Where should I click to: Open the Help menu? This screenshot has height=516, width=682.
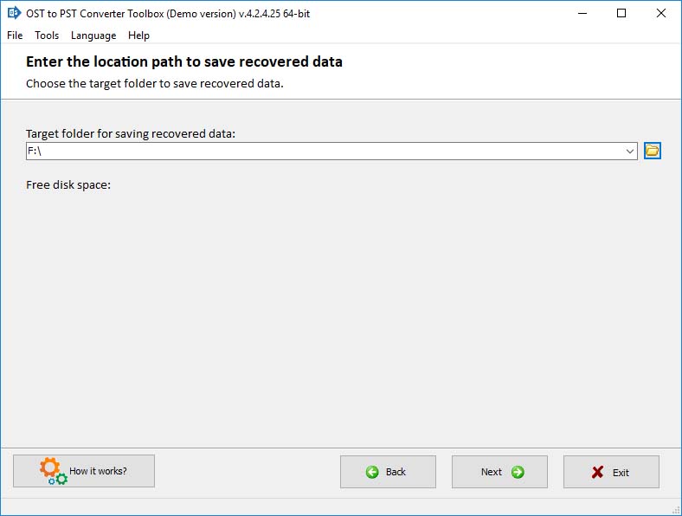tap(138, 35)
